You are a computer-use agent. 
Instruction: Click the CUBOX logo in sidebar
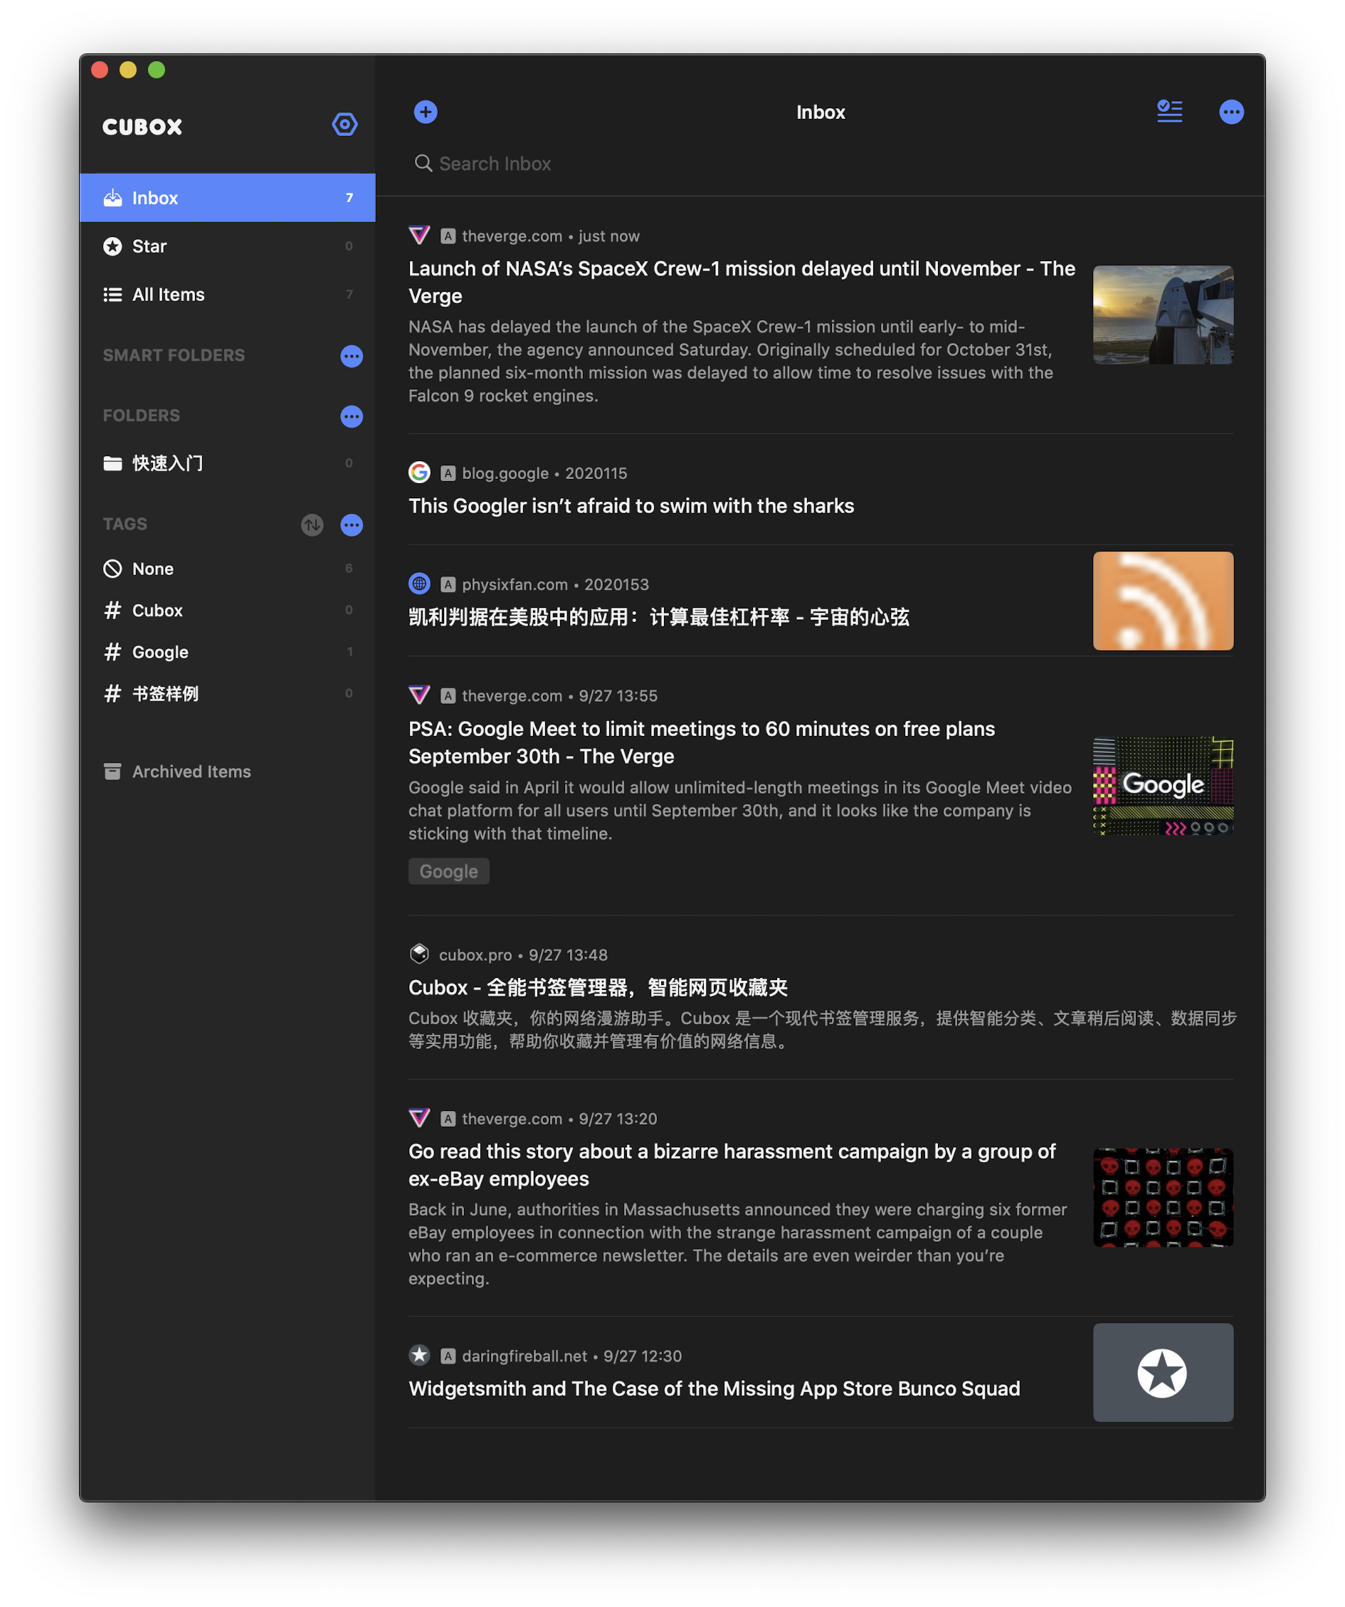(x=142, y=126)
